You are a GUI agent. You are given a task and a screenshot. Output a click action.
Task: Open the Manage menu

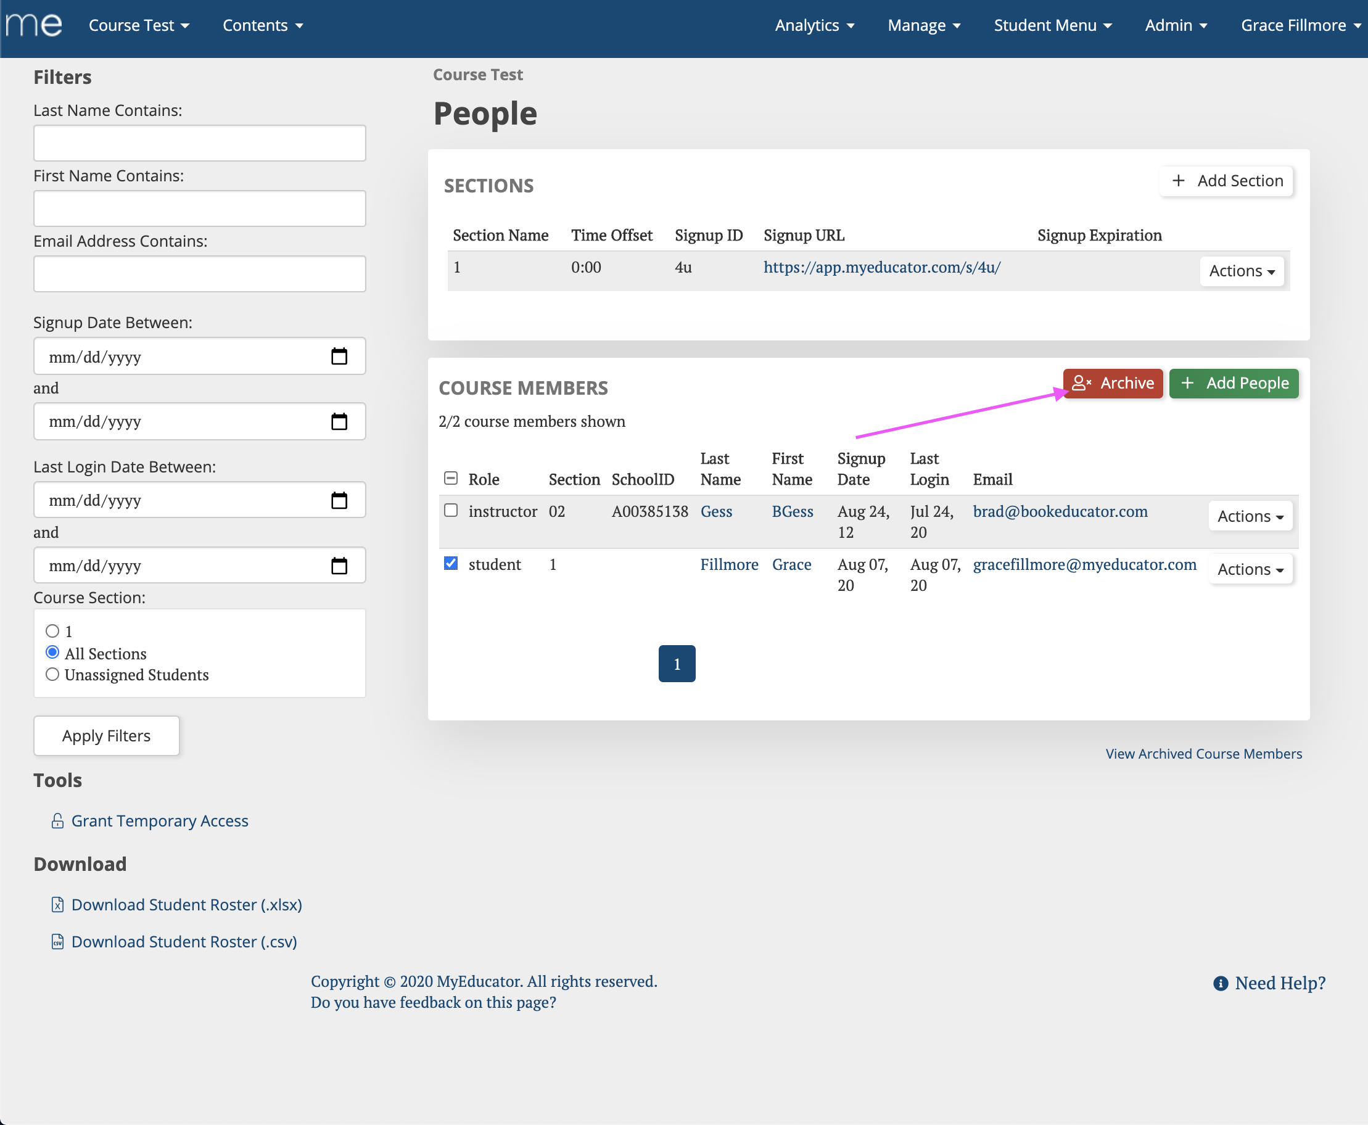point(923,25)
